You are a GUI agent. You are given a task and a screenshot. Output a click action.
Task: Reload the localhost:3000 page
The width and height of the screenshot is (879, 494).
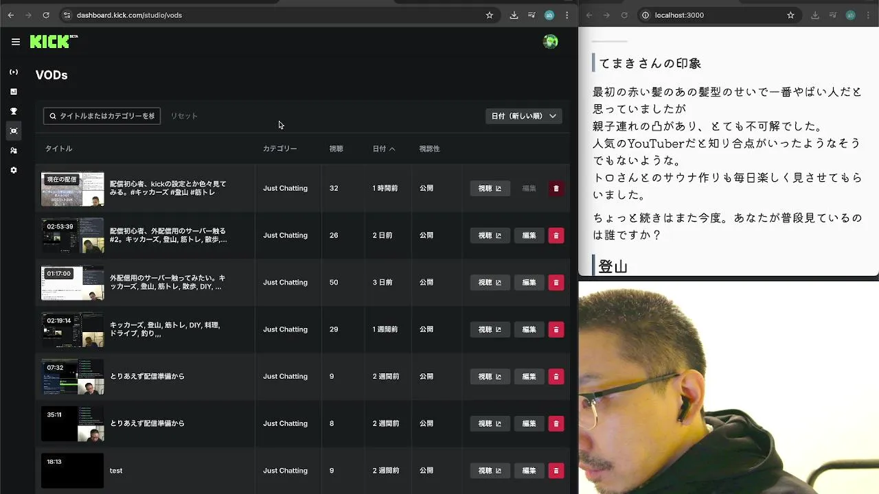tap(624, 15)
